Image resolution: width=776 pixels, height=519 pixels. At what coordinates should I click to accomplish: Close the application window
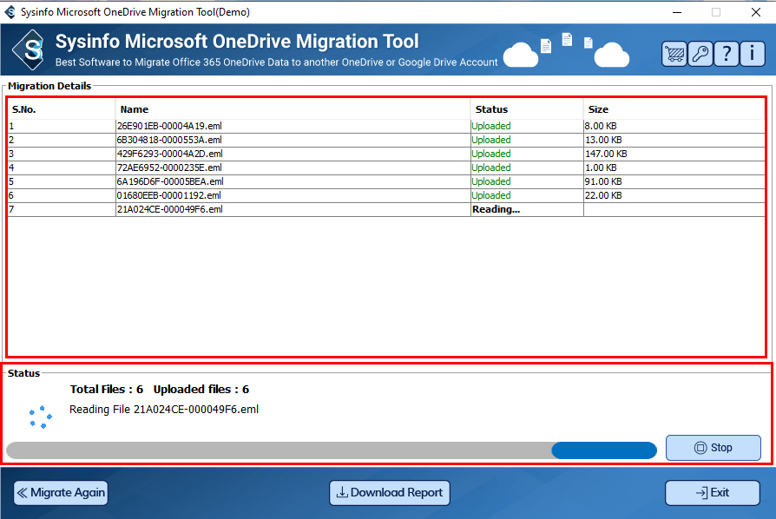pos(755,12)
